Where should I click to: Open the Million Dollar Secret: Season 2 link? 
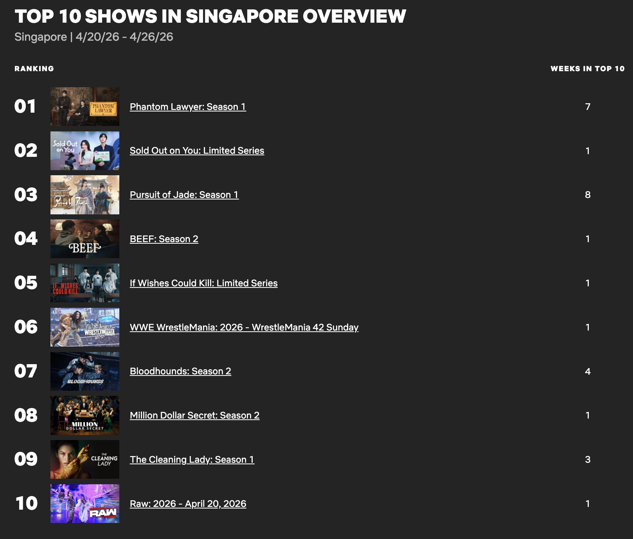194,415
